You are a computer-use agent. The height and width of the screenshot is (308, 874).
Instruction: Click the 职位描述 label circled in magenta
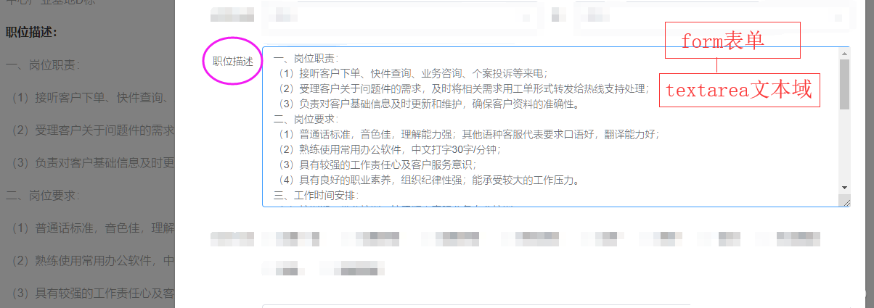[x=233, y=61]
